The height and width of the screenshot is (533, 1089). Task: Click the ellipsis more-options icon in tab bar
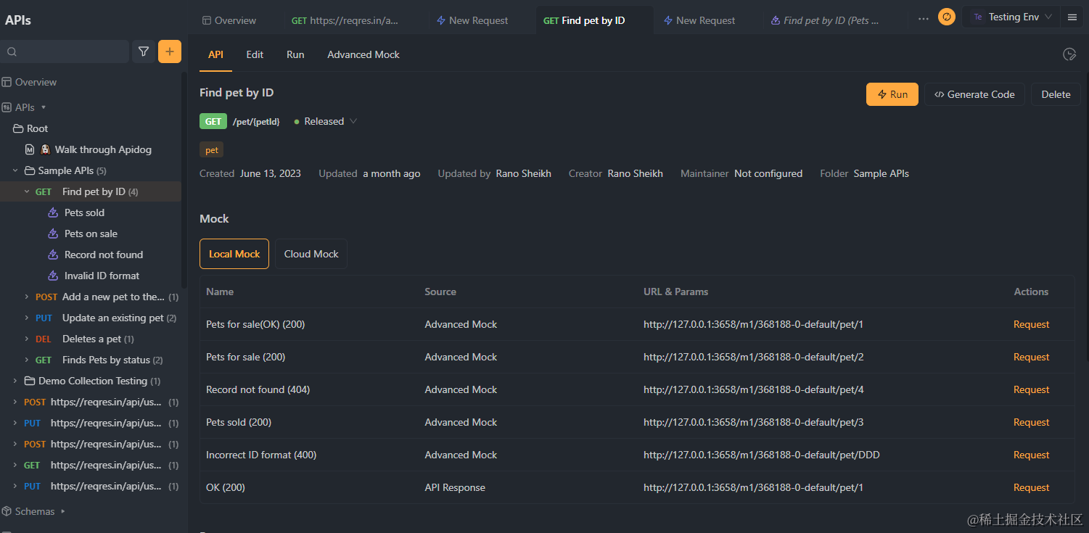923,20
